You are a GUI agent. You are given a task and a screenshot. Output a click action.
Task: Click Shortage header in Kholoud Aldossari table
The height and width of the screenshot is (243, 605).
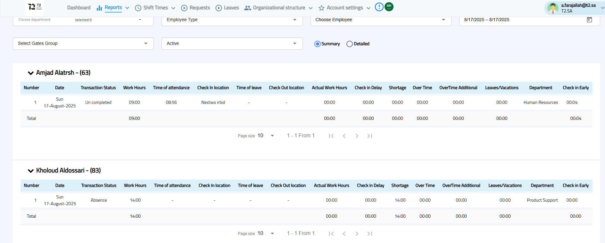point(400,186)
